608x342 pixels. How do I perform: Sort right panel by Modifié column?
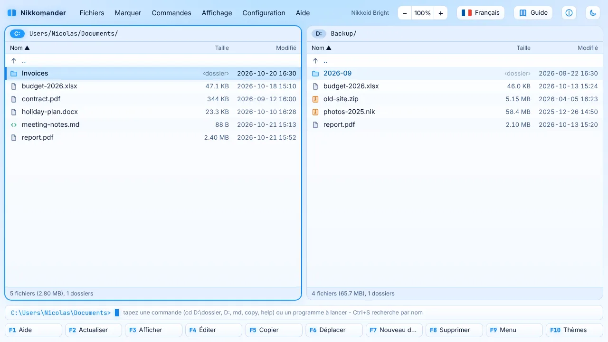pyautogui.click(x=588, y=48)
